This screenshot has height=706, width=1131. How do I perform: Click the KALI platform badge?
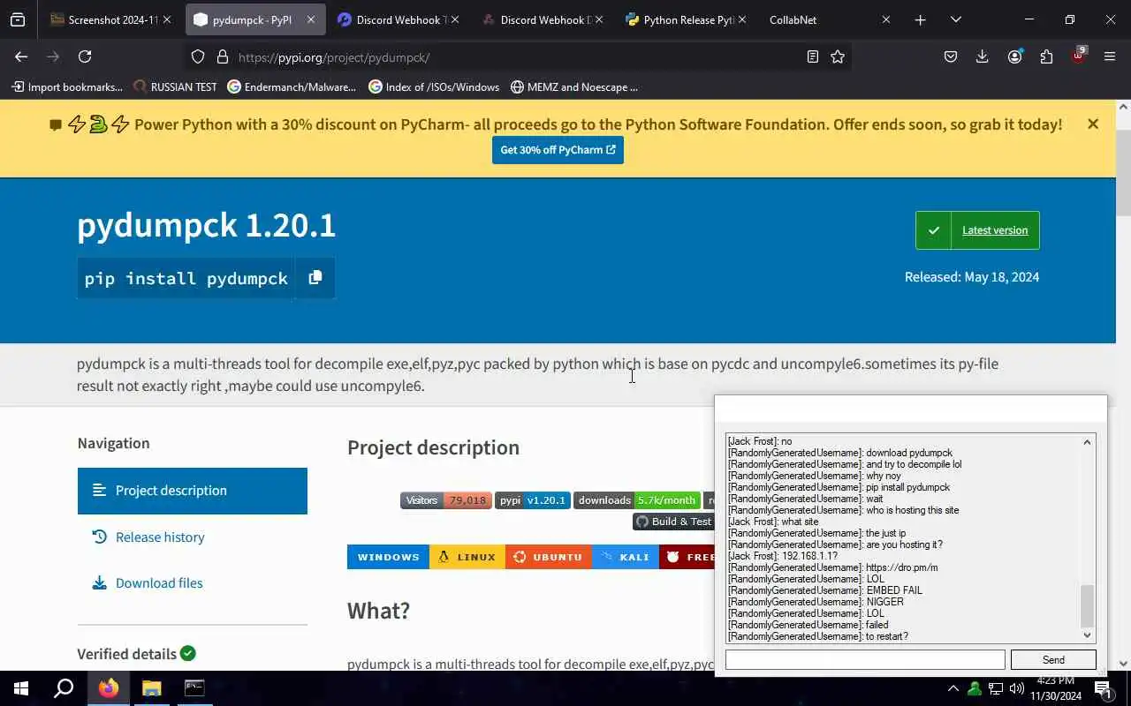click(x=626, y=557)
